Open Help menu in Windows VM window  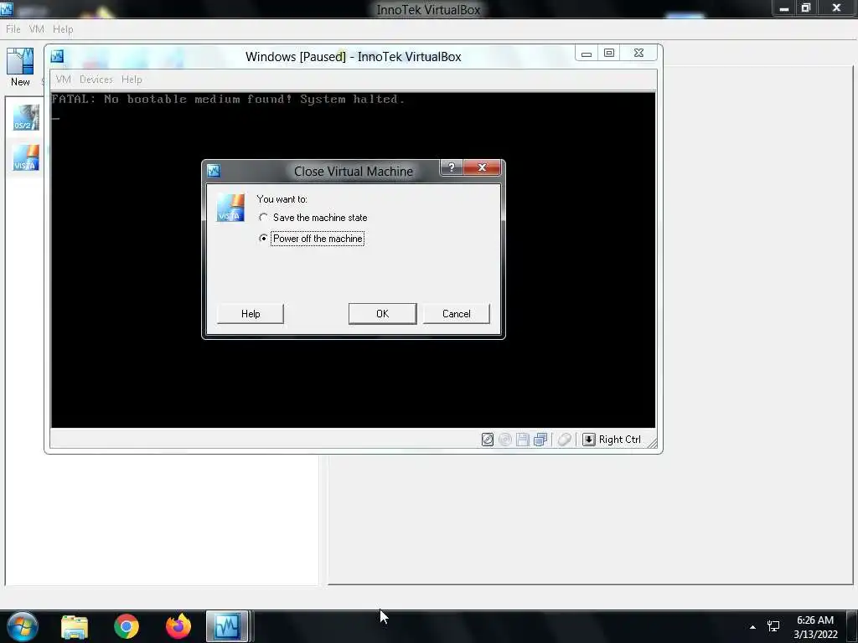[x=132, y=80]
